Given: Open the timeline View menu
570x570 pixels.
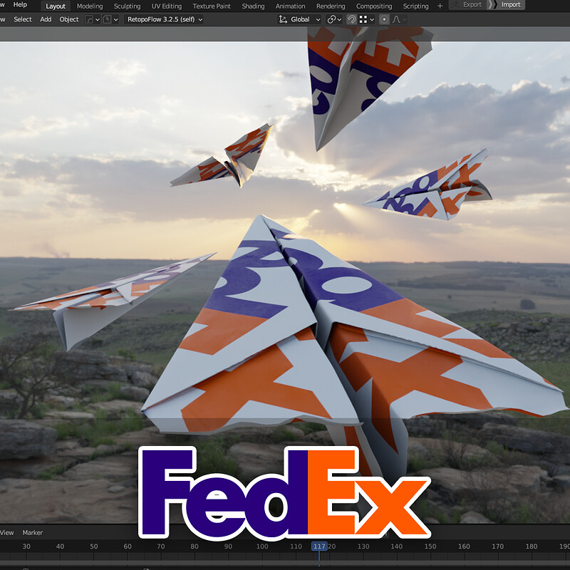Looking at the screenshot, I should 7,532.
